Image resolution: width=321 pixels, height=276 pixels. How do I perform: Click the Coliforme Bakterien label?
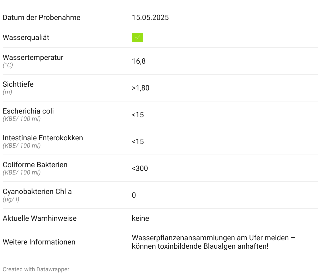[35, 165]
